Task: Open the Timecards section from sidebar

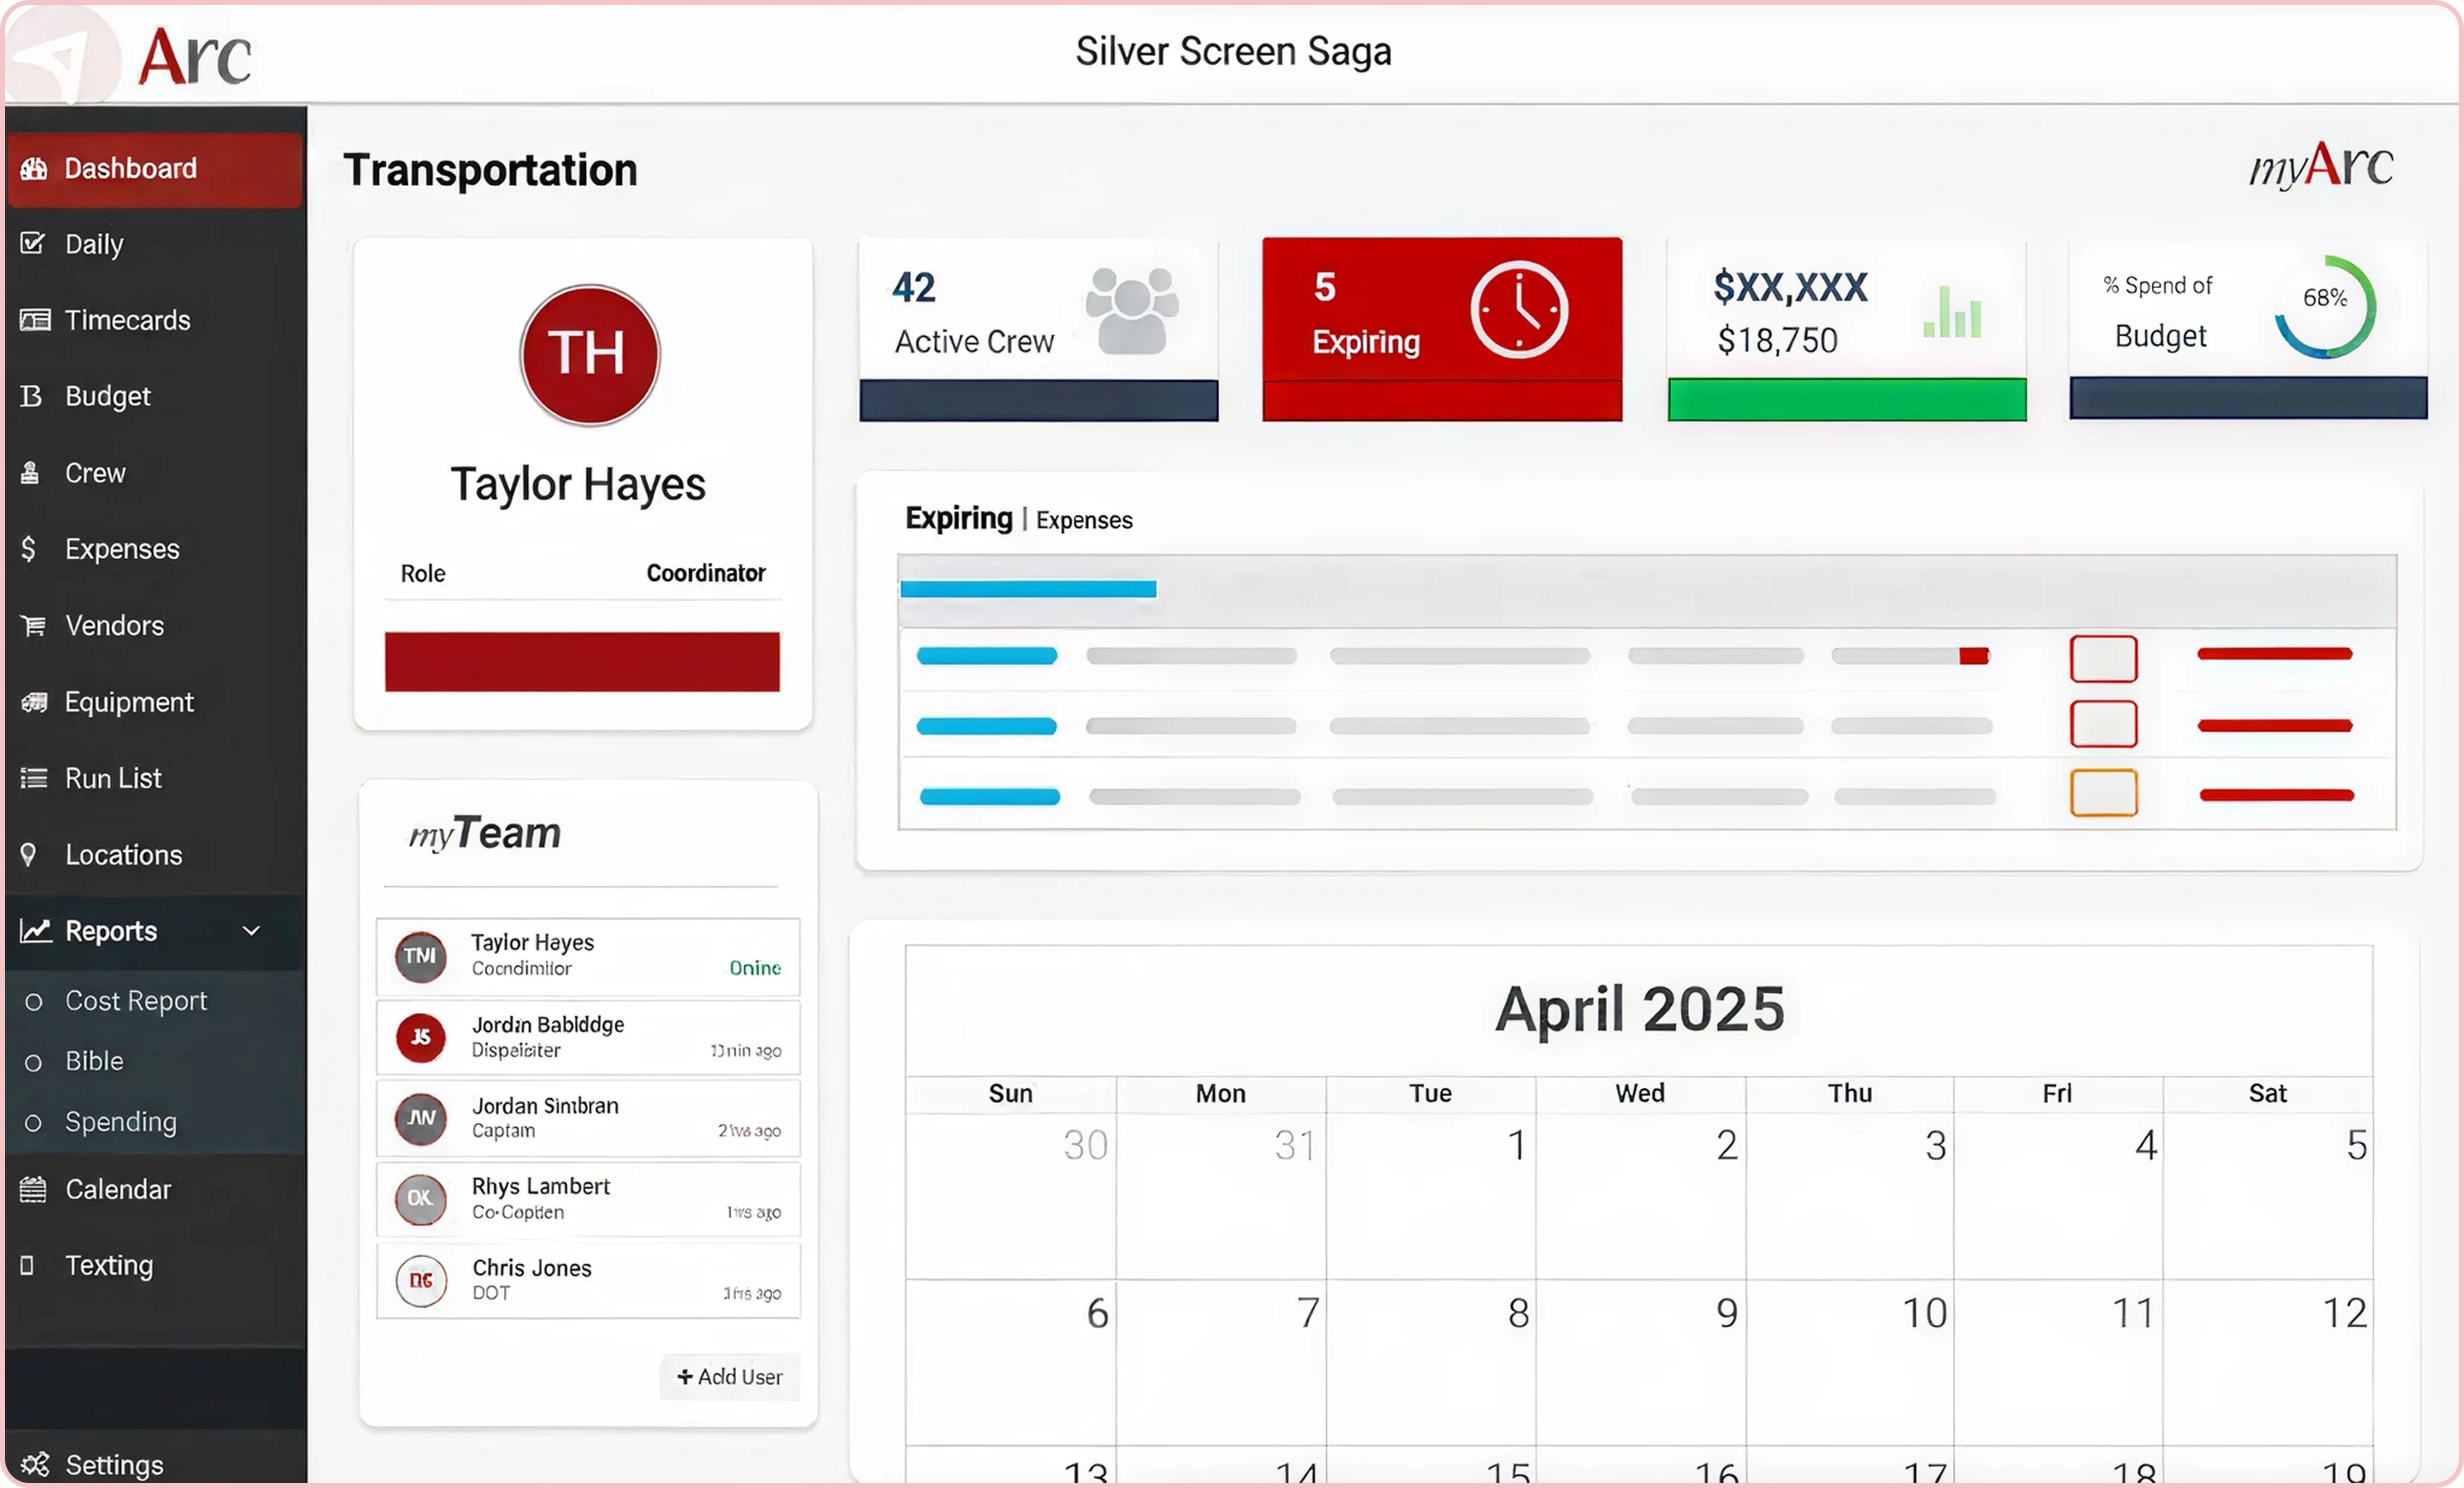Action: point(128,319)
